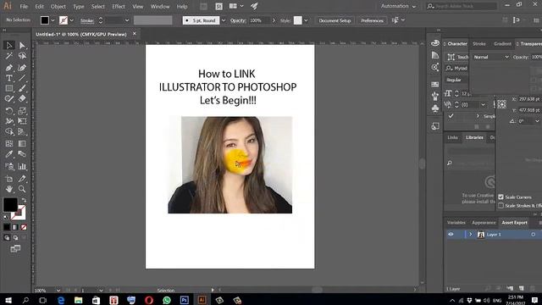
Task: Select the Selection tool arrow
Action: pyautogui.click(x=9, y=45)
